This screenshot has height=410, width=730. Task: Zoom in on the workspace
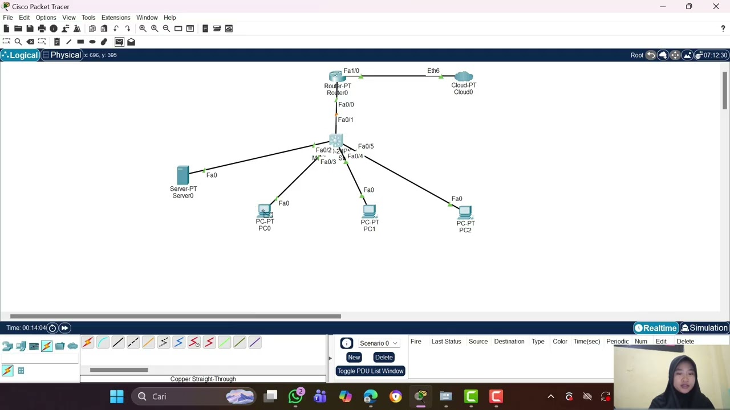tap(143, 28)
